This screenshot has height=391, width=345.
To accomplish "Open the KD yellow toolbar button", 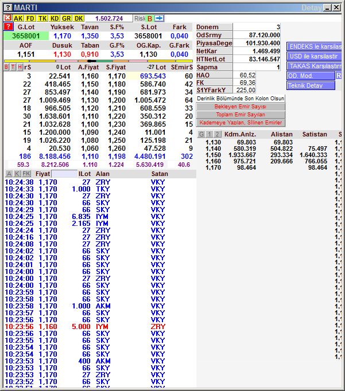I will [x=55, y=18].
